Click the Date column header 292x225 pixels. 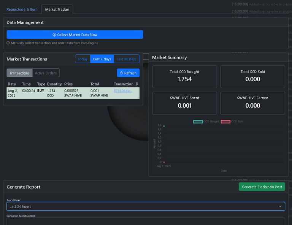(x=12, y=84)
